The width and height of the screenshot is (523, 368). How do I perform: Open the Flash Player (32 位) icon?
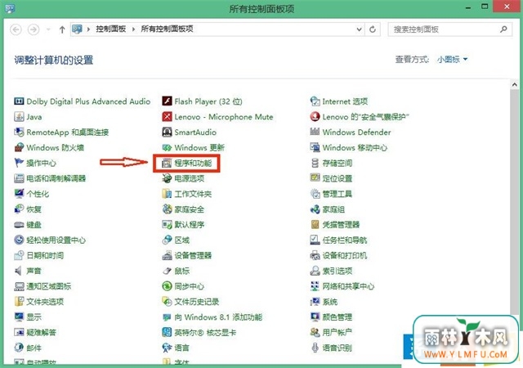click(x=167, y=101)
